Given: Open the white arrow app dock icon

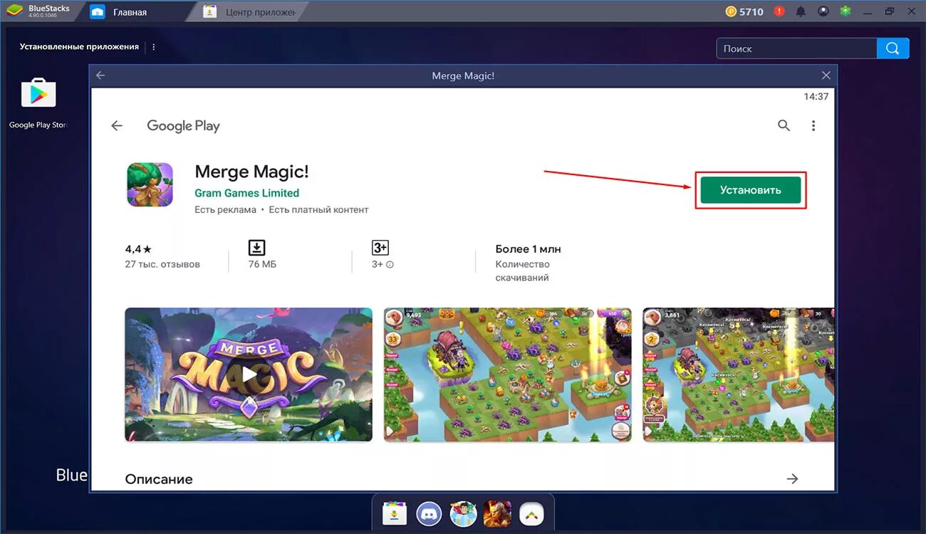Looking at the screenshot, I should (x=531, y=513).
